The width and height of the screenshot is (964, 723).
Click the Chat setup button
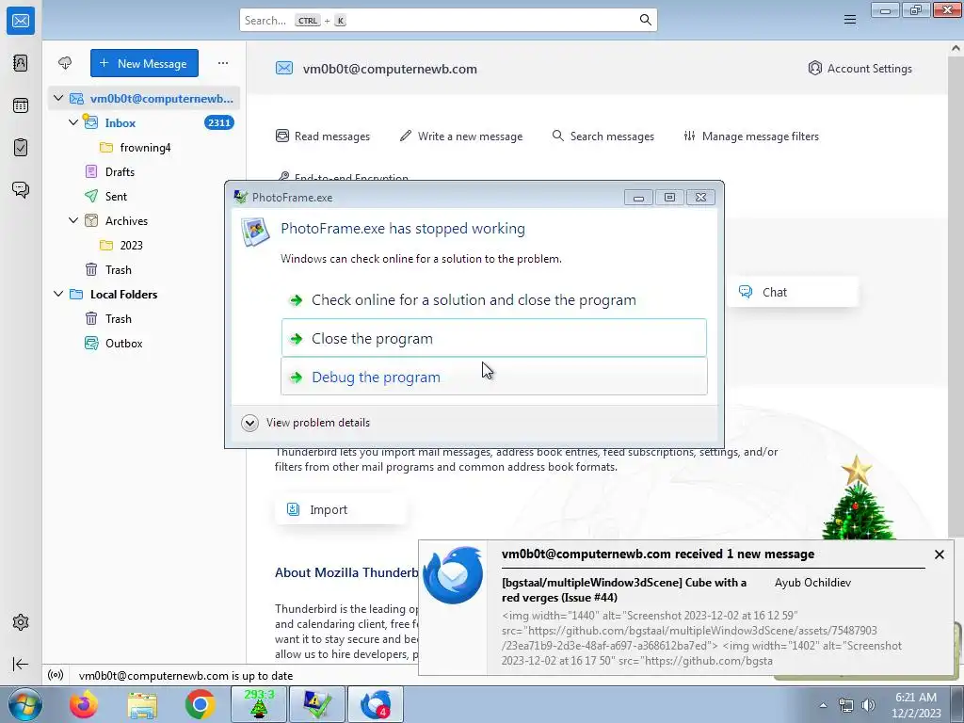coord(793,292)
